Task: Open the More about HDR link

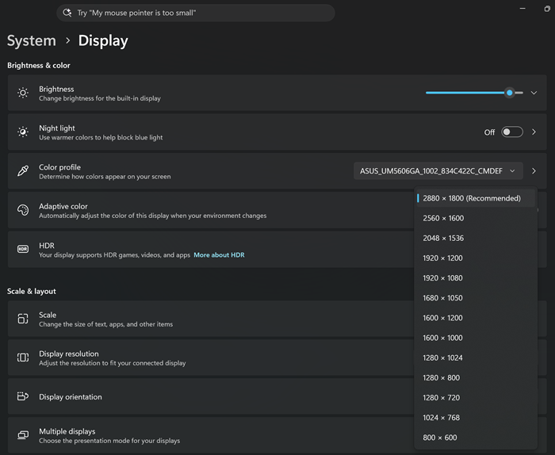Action: 219,254
